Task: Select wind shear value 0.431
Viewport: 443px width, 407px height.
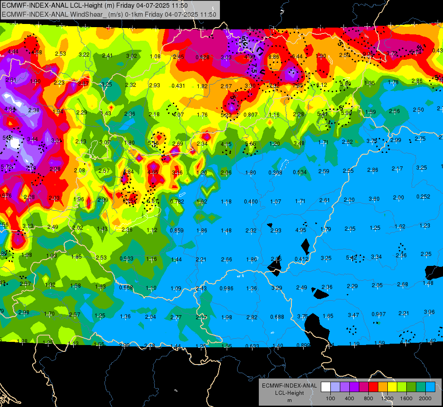Action: [178, 85]
